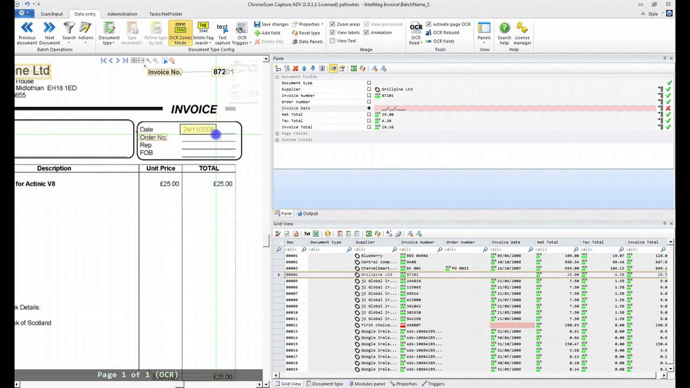Toggle the Animation checkbox
690x388 pixels.
point(367,33)
